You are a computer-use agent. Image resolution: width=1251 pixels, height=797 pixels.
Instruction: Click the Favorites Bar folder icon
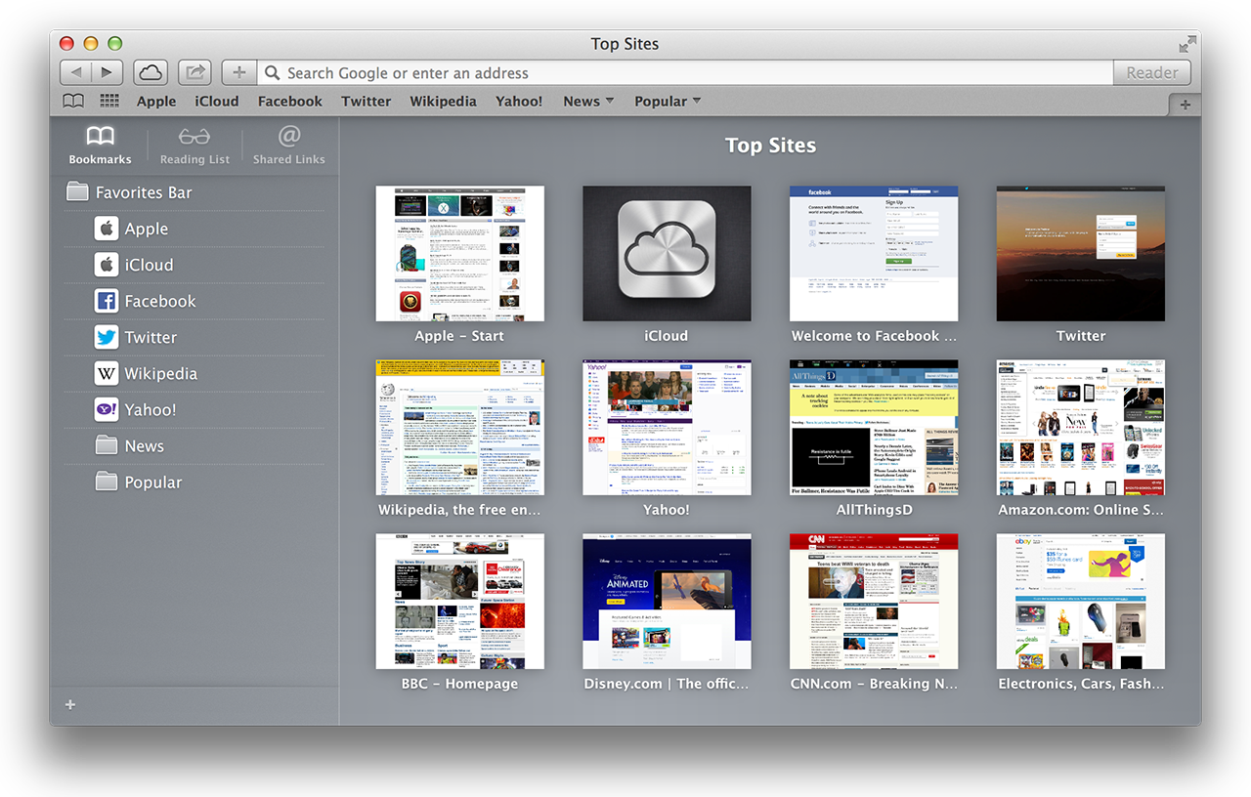[x=77, y=192]
